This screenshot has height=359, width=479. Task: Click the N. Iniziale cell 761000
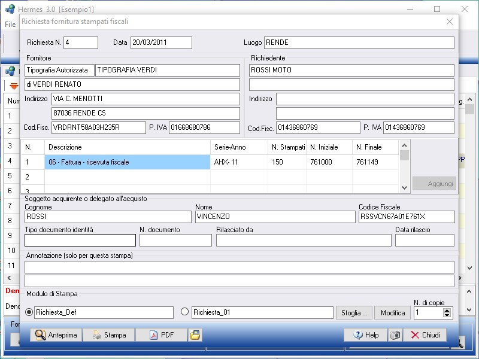329,162
